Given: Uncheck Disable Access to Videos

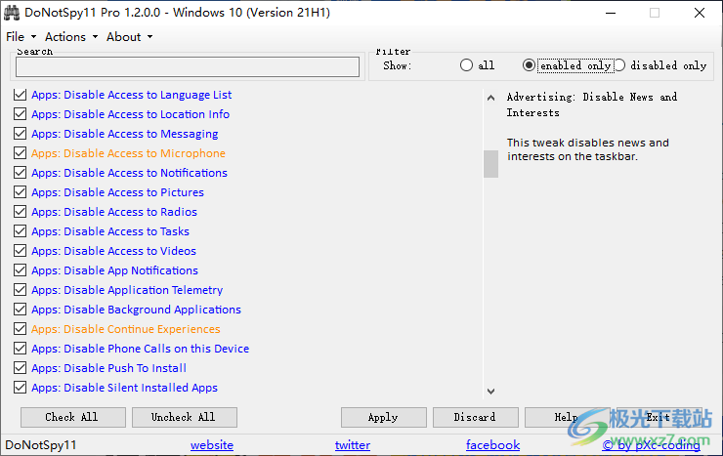Looking at the screenshot, I should point(20,251).
